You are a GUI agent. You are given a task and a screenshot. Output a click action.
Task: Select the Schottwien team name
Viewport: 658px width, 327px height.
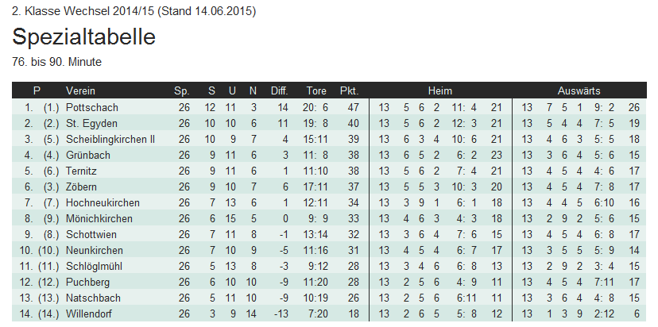tap(93, 234)
